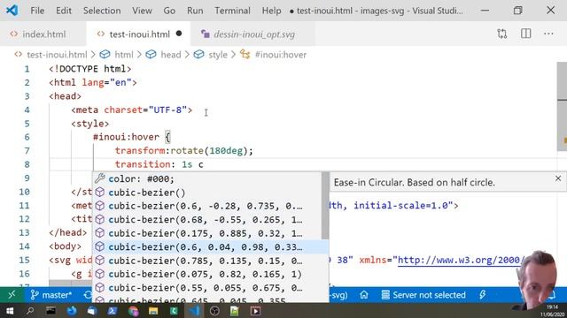Open the Windows taskbar search
This screenshot has height=318, width=567.
click(x=30, y=310)
